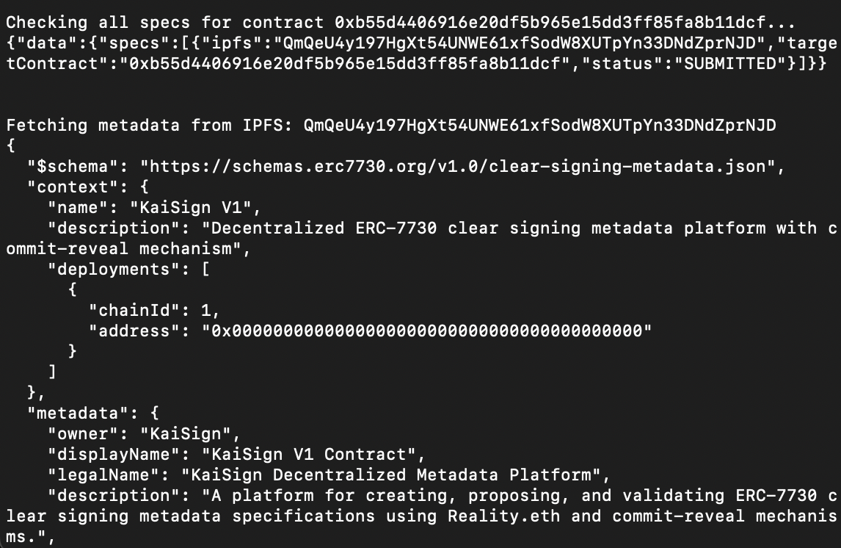Click the opening brace below the Fetching line
Screen dimensions: 841x548
[x=10, y=146]
